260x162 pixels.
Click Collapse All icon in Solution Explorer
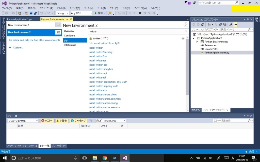click(220, 25)
